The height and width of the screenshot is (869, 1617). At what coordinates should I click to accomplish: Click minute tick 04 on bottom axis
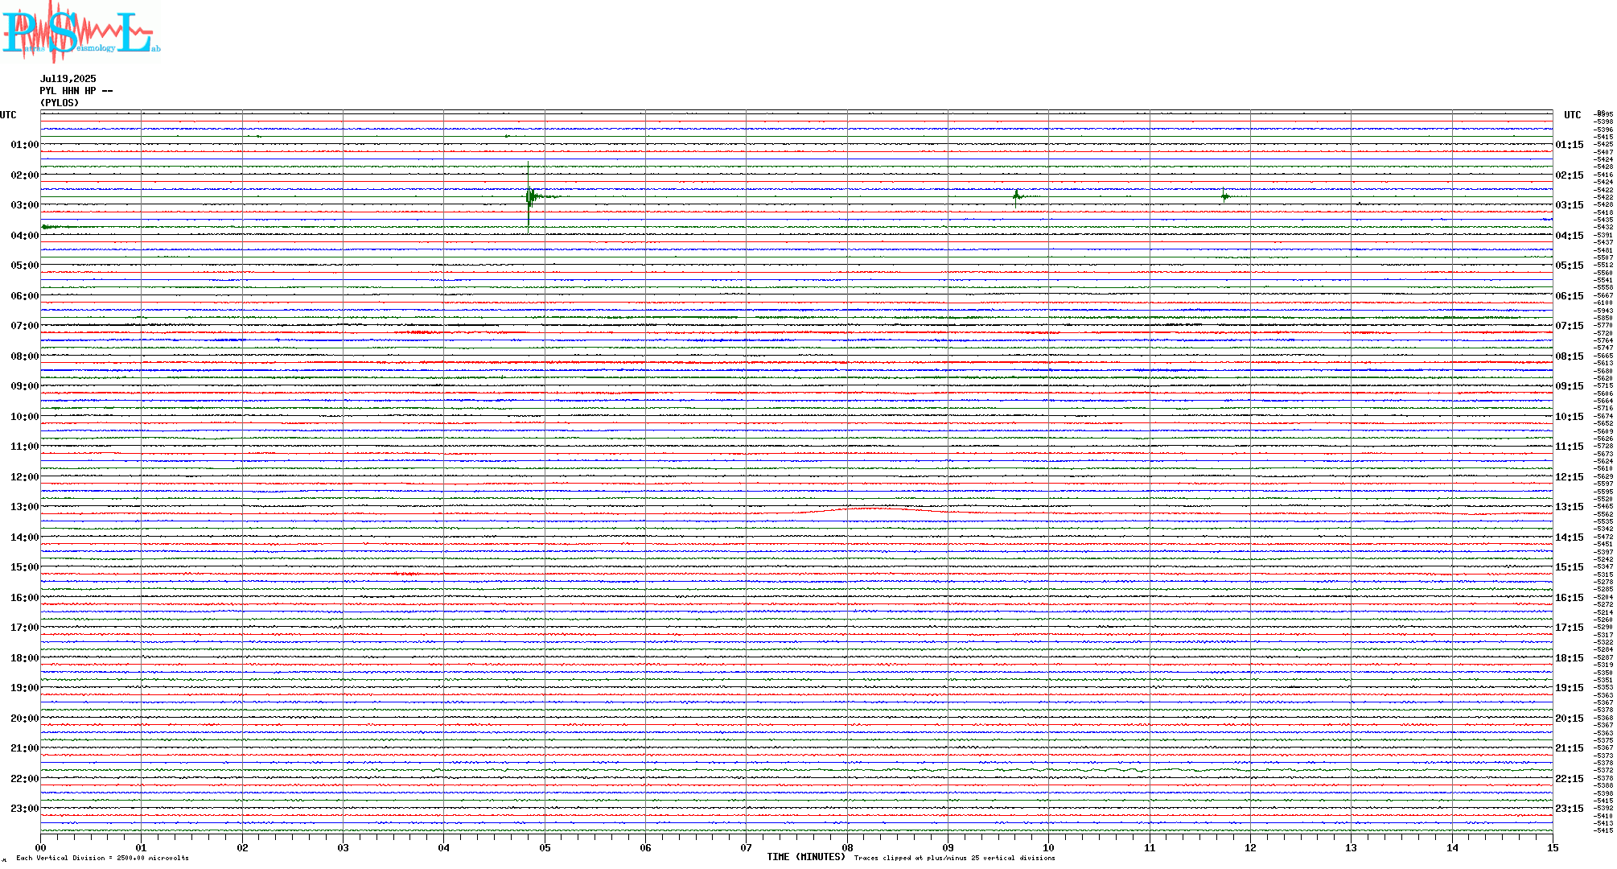coord(443,847)
